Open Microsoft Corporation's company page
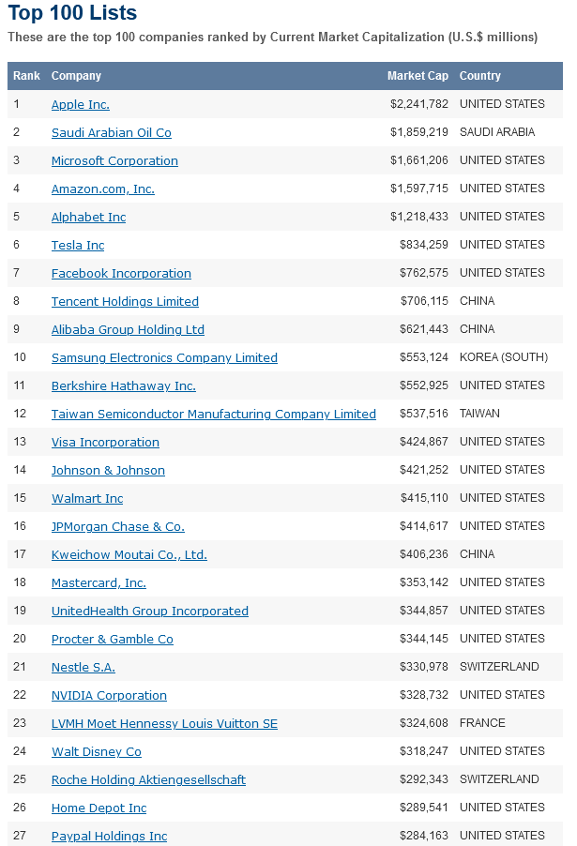This screenshot has height=846, width=577. 114,160
